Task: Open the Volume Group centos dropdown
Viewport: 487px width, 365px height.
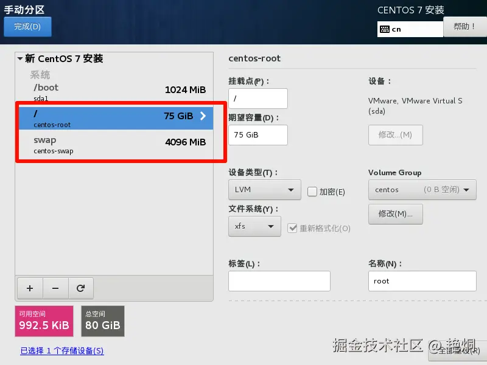Action: pyautogui.click(x=422, y=190)
